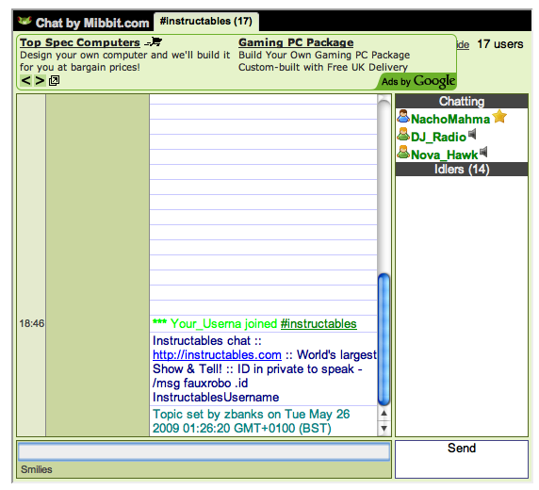The width and height of the screenshot is (539, 490).
Task: Click the 17 users count label
Action: (x=500, y=44)
